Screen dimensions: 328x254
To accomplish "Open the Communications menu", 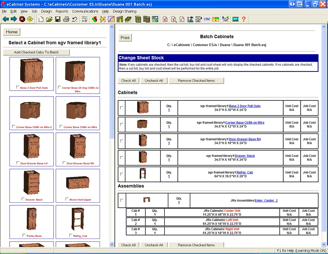I will coord(85,11).
